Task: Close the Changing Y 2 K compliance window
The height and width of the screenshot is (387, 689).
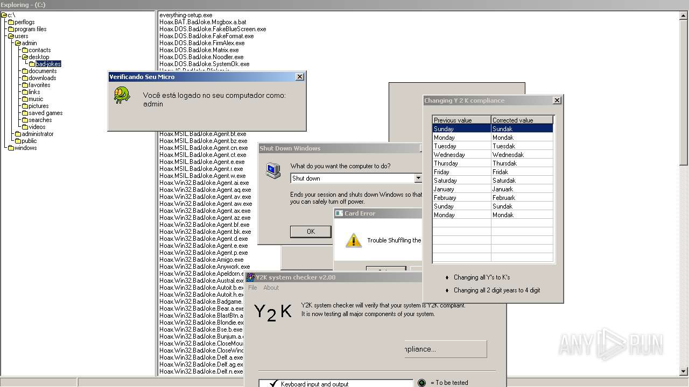Action: 557,100
